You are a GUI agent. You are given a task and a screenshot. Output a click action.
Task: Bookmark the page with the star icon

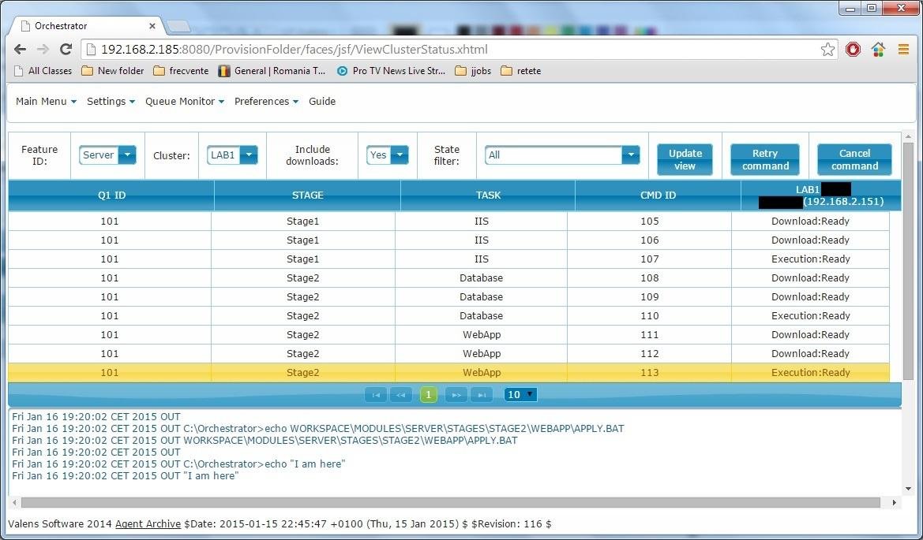827,49
